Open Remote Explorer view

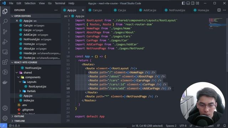point(5,52)
